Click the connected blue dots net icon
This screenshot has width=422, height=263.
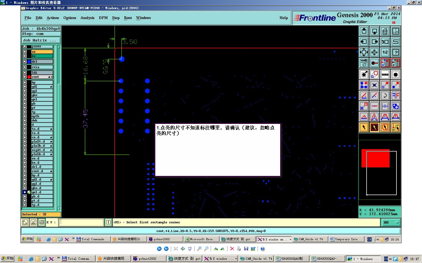pos(364,85)
